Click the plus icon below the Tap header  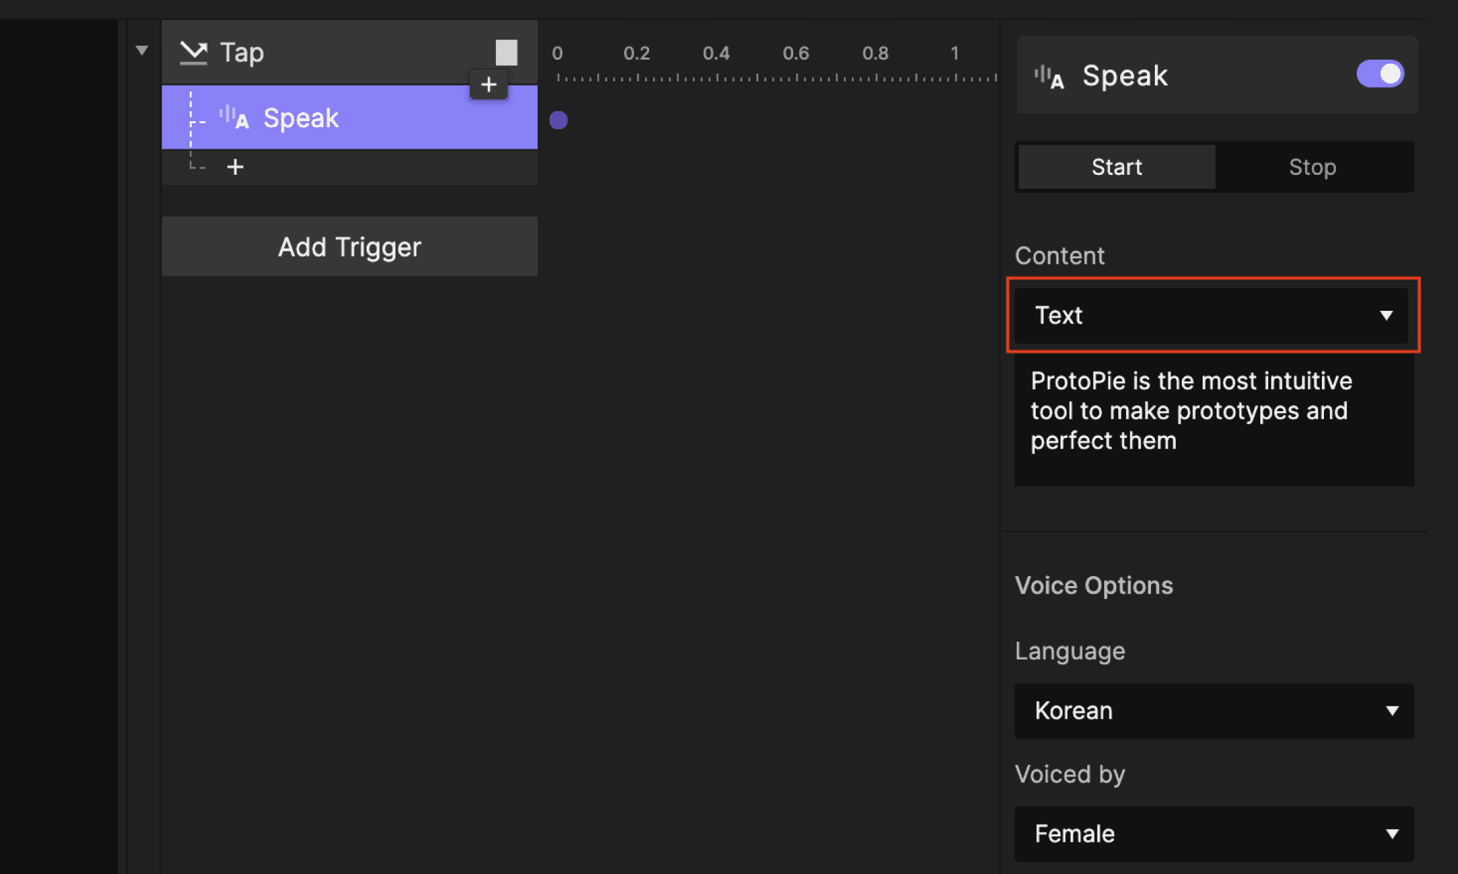tap(489, 84)
